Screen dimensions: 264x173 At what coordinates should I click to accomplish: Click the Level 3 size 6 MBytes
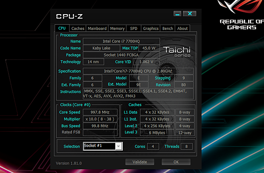[157, 133]
